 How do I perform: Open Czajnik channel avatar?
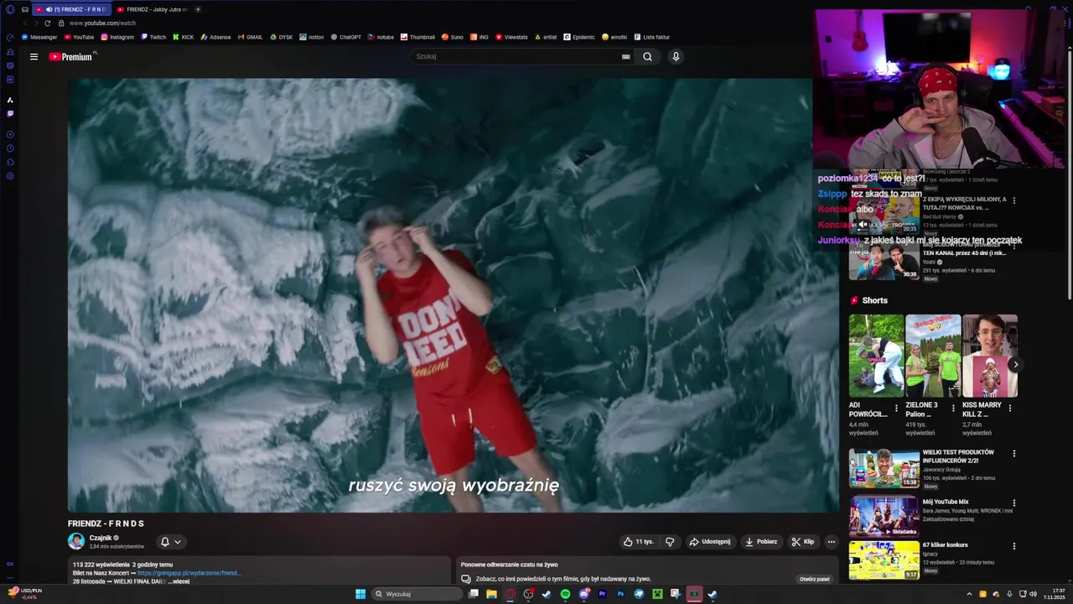tap(76, 541)
